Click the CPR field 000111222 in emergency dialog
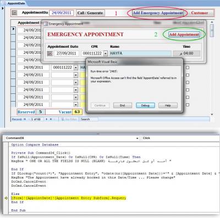This screenshot has height=218, width=220. click(x=92, y=53)
